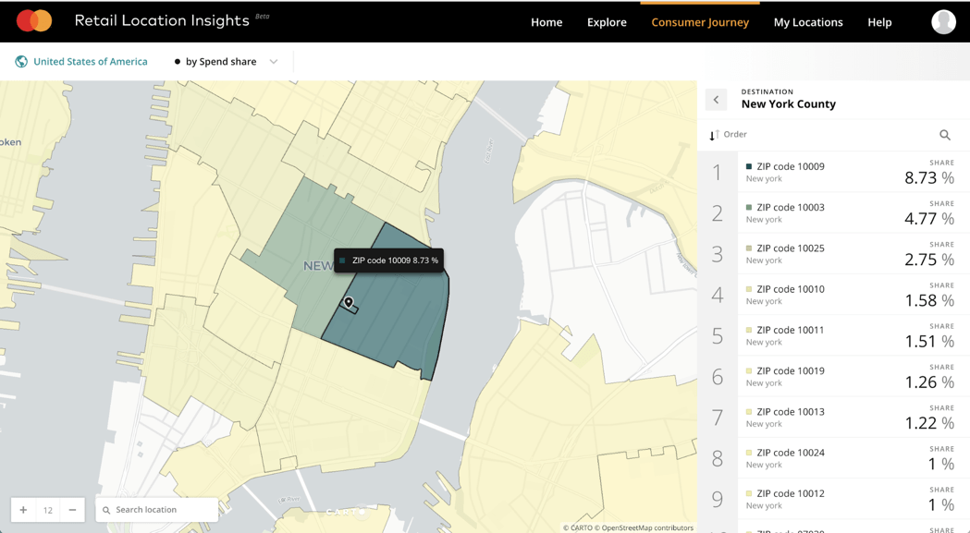The height and width of the screenshot is (533, 970).
Task: Click the New York County destination heading
Action: point(788,103)
